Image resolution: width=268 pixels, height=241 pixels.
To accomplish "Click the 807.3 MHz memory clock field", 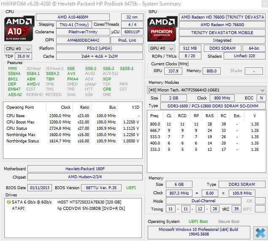I will (x=179, y=193).
